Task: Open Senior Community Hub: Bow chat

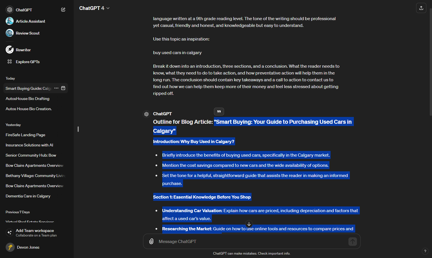Action: pos(31,155)
